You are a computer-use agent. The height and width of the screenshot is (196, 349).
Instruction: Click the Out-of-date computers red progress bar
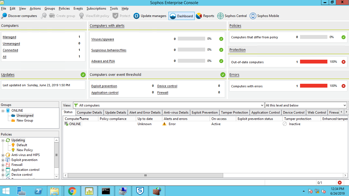[x=314, y=62]
